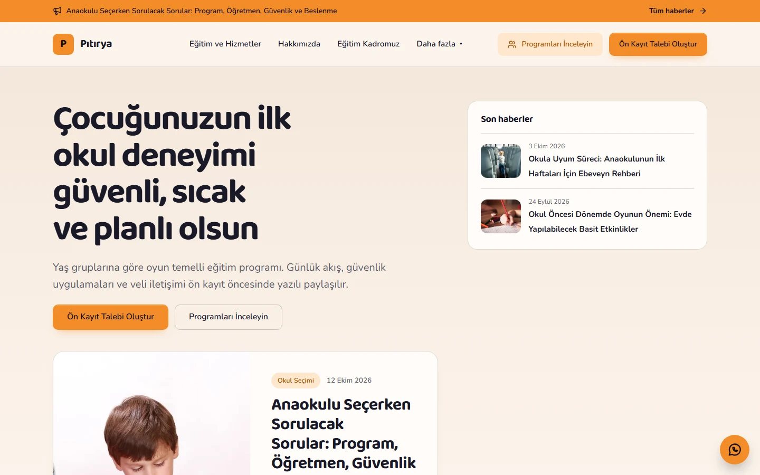Go to the Hakkımızda page
This screenshot has height=475, width=760.
299,44
